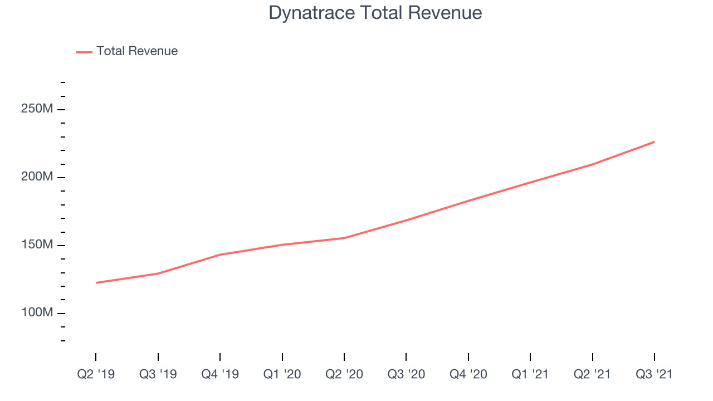Click the revenue line point above Q2 '20

click(x=344, y=238)
